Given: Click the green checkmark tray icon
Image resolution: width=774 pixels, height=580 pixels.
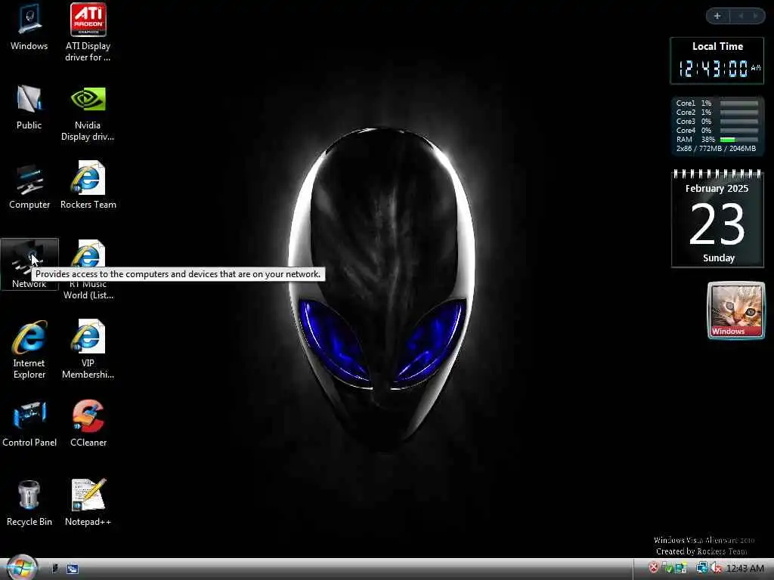Looking at the screenshot, I should tap(667, 568).
